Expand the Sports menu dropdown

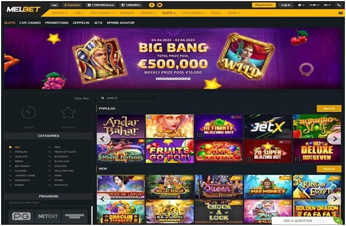(60, 13)
